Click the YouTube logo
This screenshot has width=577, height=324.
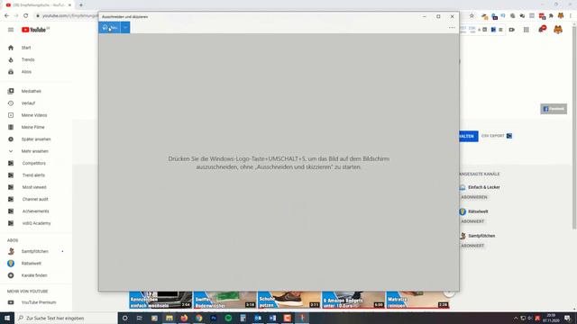point(35,30)
